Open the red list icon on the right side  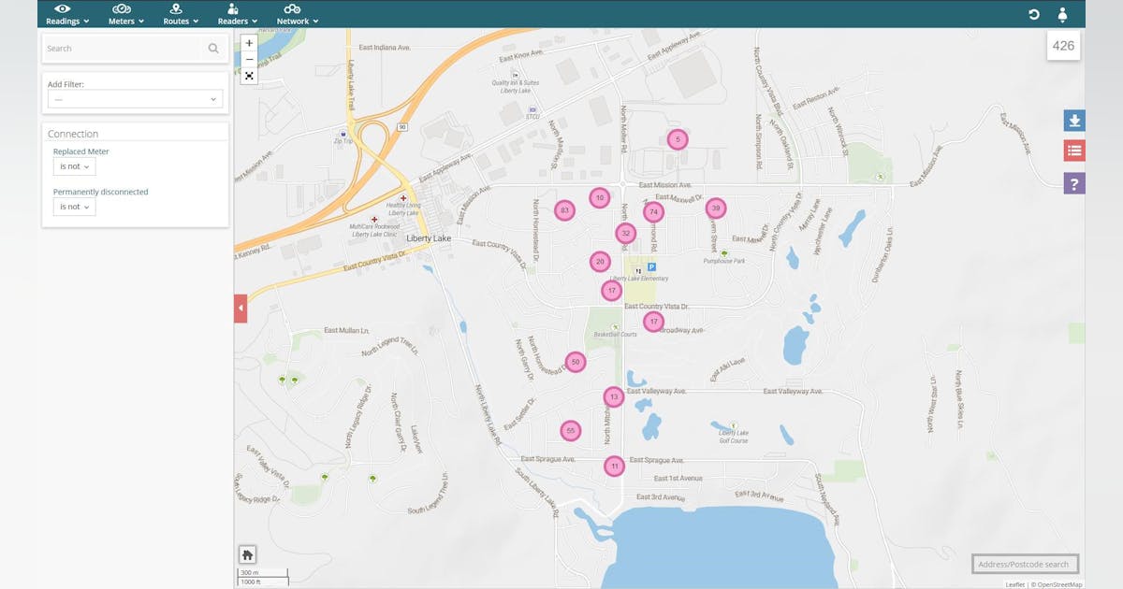pyautogui.click(x=1074, y=150)
